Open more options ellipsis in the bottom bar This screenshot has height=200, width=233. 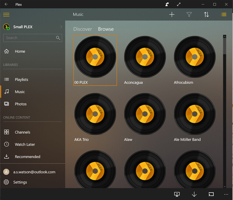(x=226, y=194)
